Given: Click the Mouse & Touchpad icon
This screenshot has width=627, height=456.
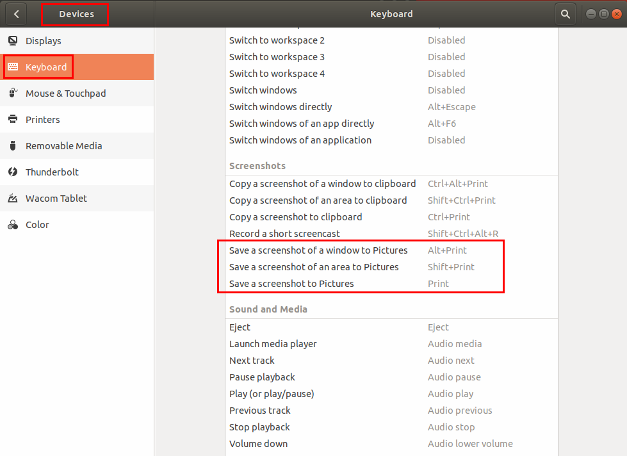Looking at the screenshot, I should [x=13, y=93].
